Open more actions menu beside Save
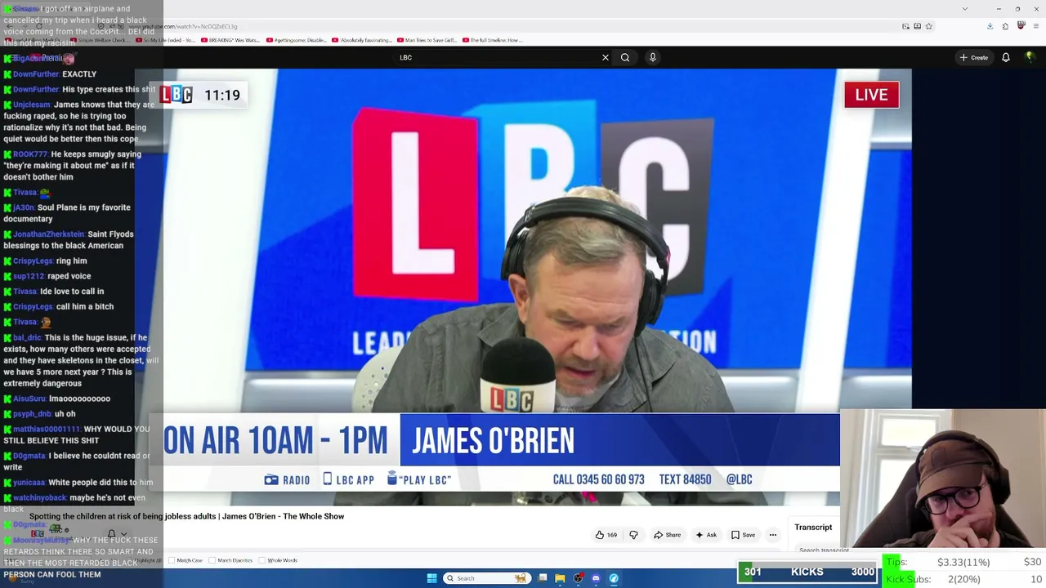The height and width of the screenshot is (588, 1046). pos(772,535)
